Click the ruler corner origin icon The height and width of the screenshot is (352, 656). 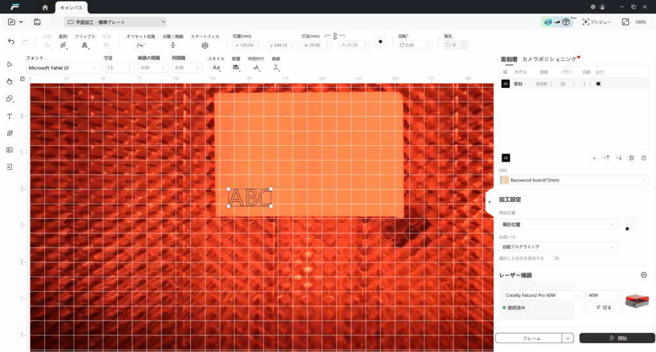[22, 79]
